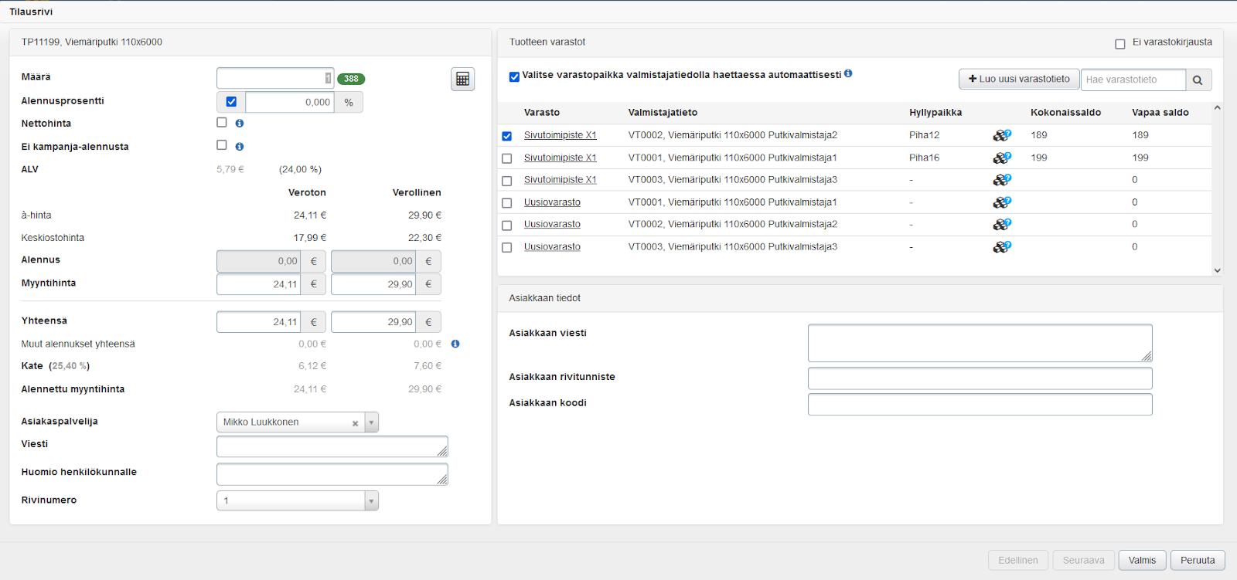
Task: Open the first Uusiovarasto link
Action: 552,202
